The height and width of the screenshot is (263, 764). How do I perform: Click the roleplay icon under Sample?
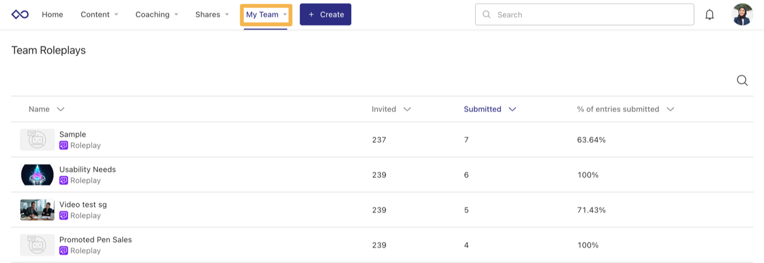pyautogui.click(x=64, y=145)
